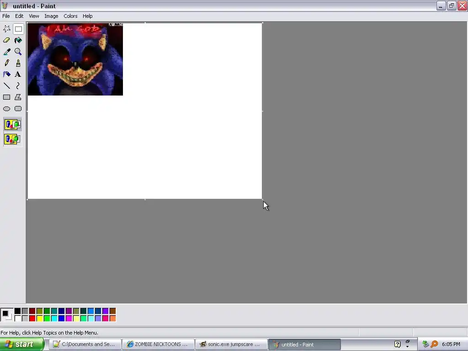468x351 pixels.
Task: Choose the light gray palette color
Action: pos(25,319)
